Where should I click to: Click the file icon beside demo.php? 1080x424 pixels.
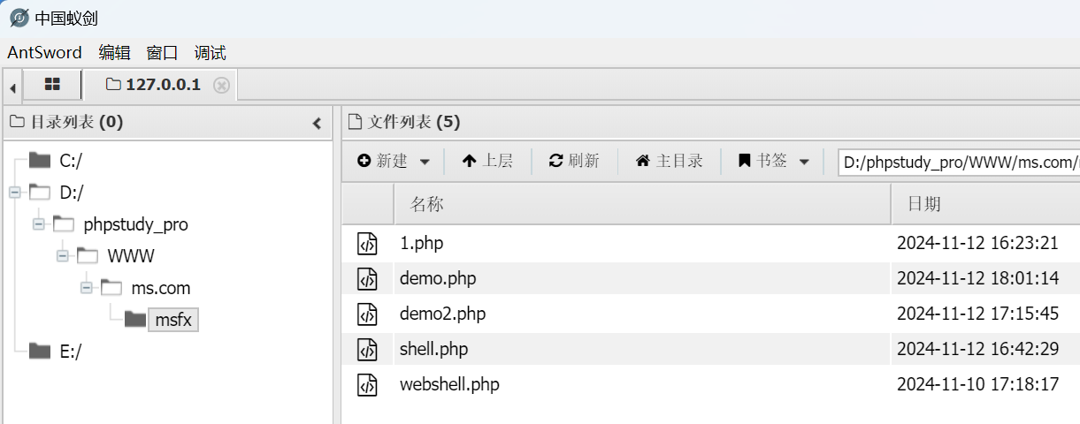click(x=367, y=279)
